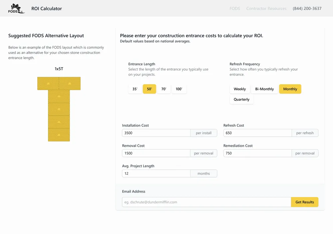Click the 'months' unit label
This screenshot has height=234, width=333.
point(204,173)
